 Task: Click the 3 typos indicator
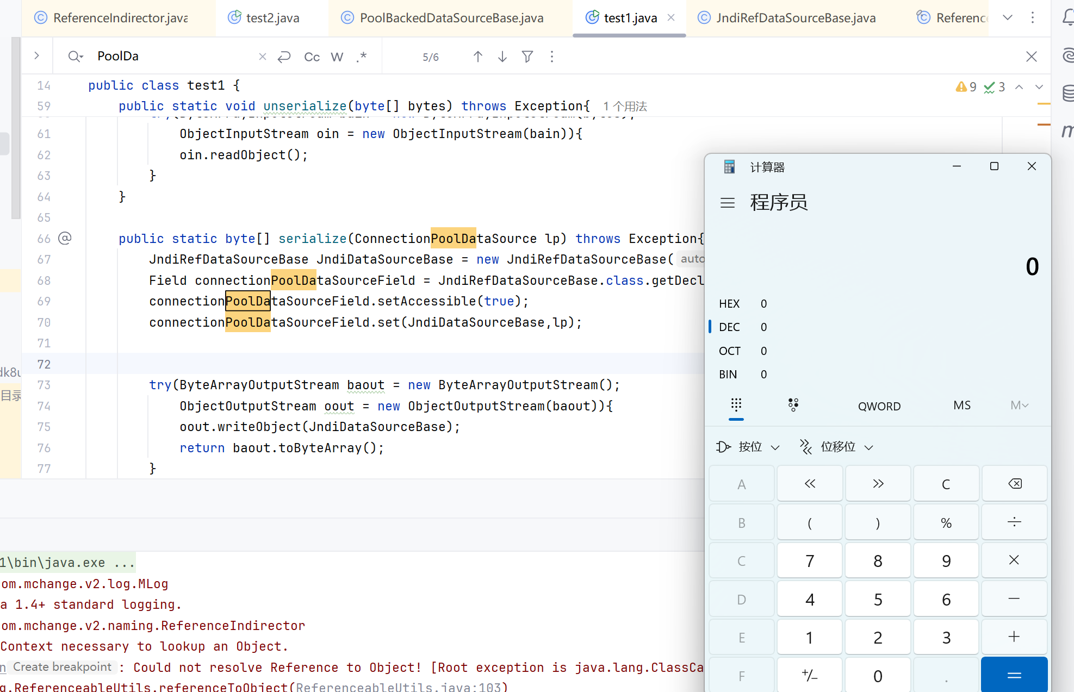(994, 87)
